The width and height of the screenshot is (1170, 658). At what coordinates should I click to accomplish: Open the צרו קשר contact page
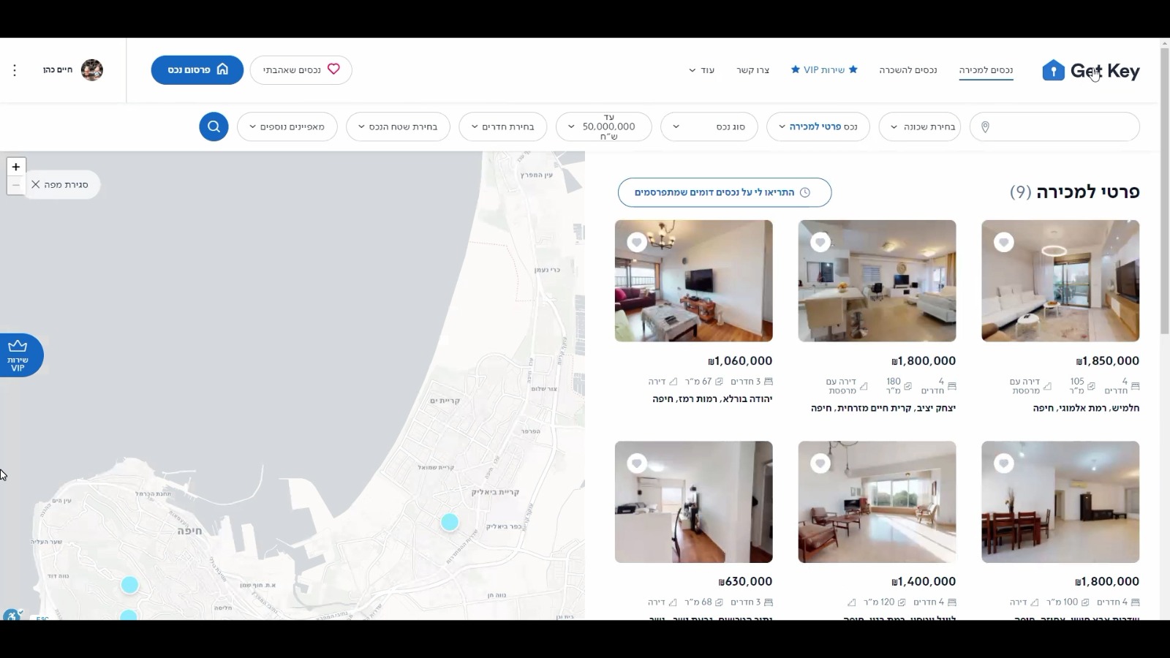click(753, 70)
